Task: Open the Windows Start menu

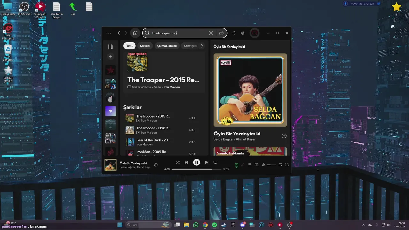Action: [x=120, y=225]
